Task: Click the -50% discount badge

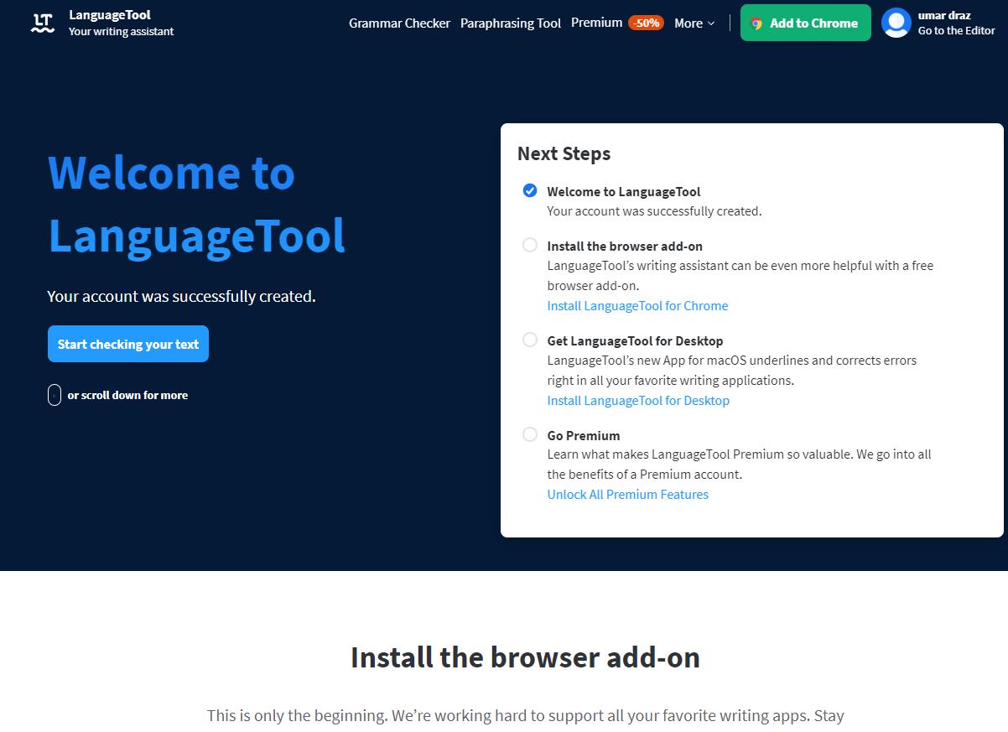Action: point(647,23)
